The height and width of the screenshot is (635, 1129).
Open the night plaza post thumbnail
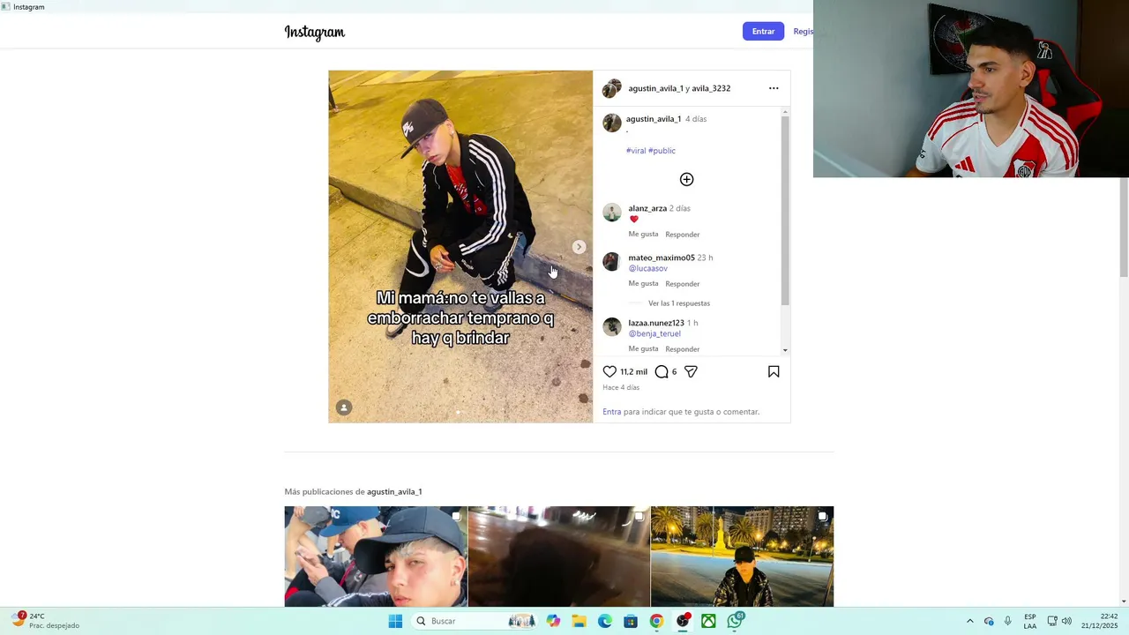742,557
